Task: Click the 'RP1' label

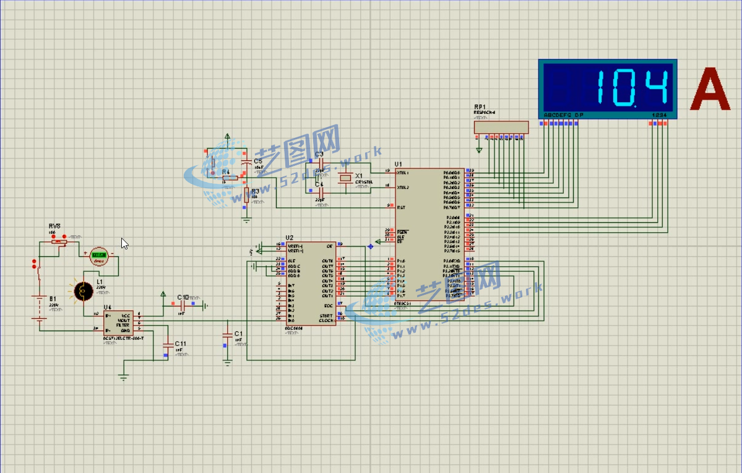Action: coord(480,107)
